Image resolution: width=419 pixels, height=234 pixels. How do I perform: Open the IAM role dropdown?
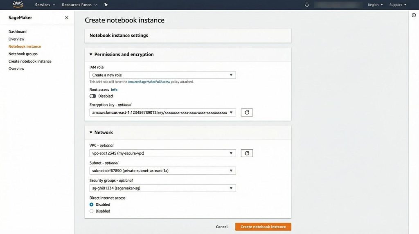[x=162, y=75]
